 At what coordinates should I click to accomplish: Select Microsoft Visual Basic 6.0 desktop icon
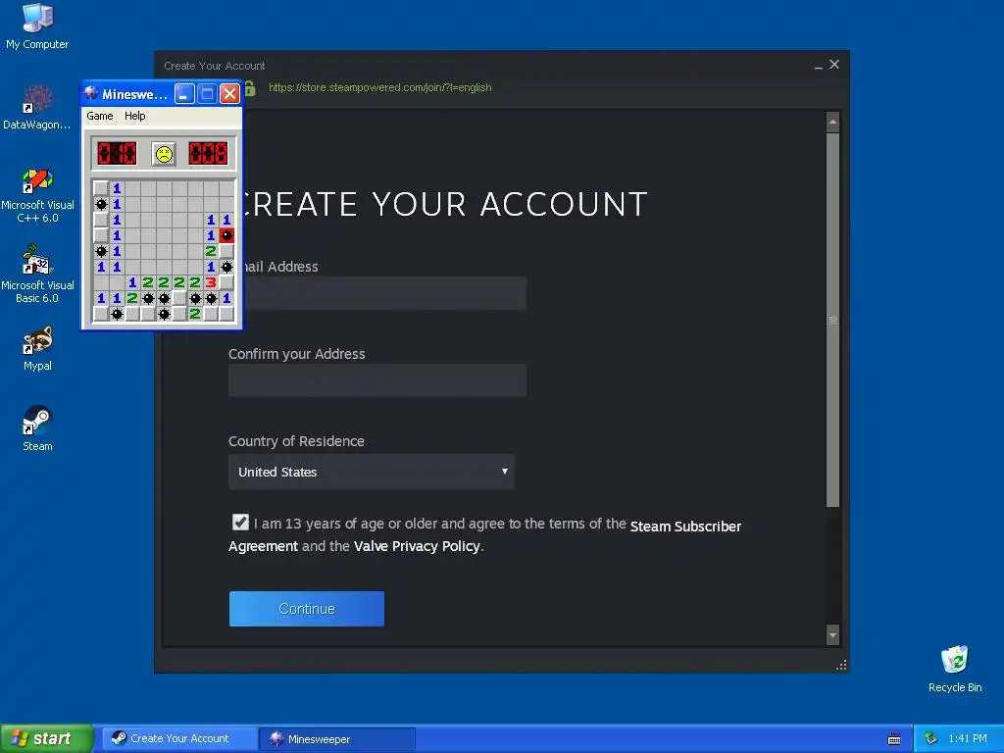tap(37, 275)
